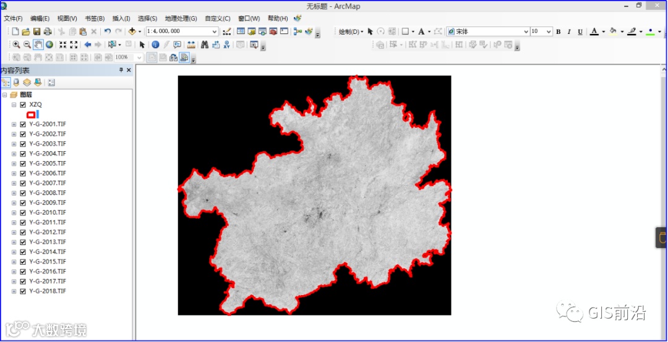Activate the Pan hand tool
Image resolution: width=668 pixels, height=342 pixels.
(38, 44)
